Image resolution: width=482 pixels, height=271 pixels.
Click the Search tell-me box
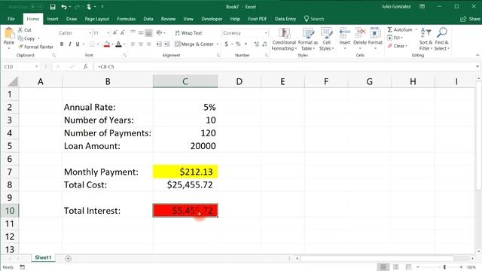point(314,19)
